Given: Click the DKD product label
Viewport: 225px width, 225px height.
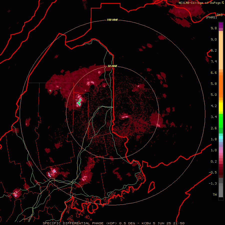Looking at the screenshot, I should (x=219, y=15).
